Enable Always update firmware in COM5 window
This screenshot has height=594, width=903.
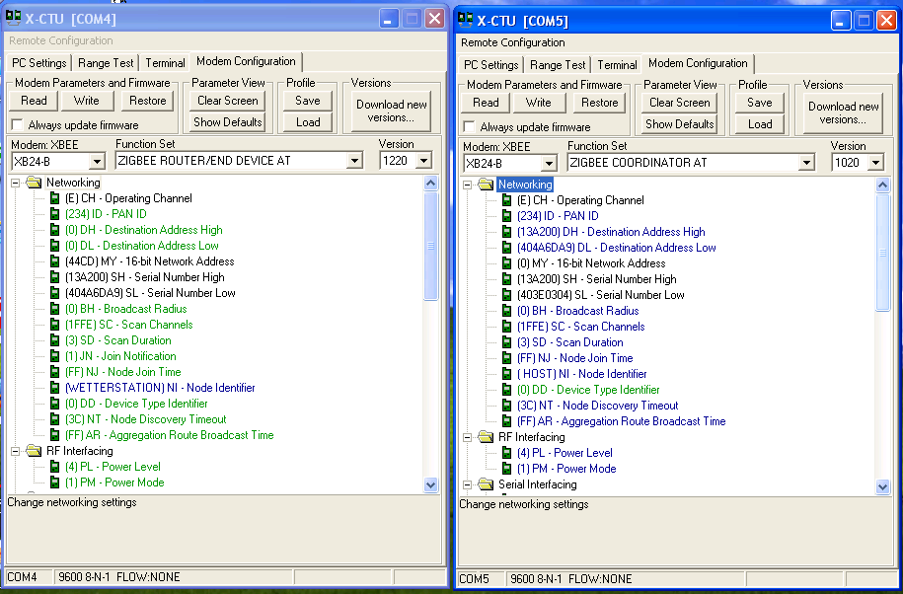470,126
